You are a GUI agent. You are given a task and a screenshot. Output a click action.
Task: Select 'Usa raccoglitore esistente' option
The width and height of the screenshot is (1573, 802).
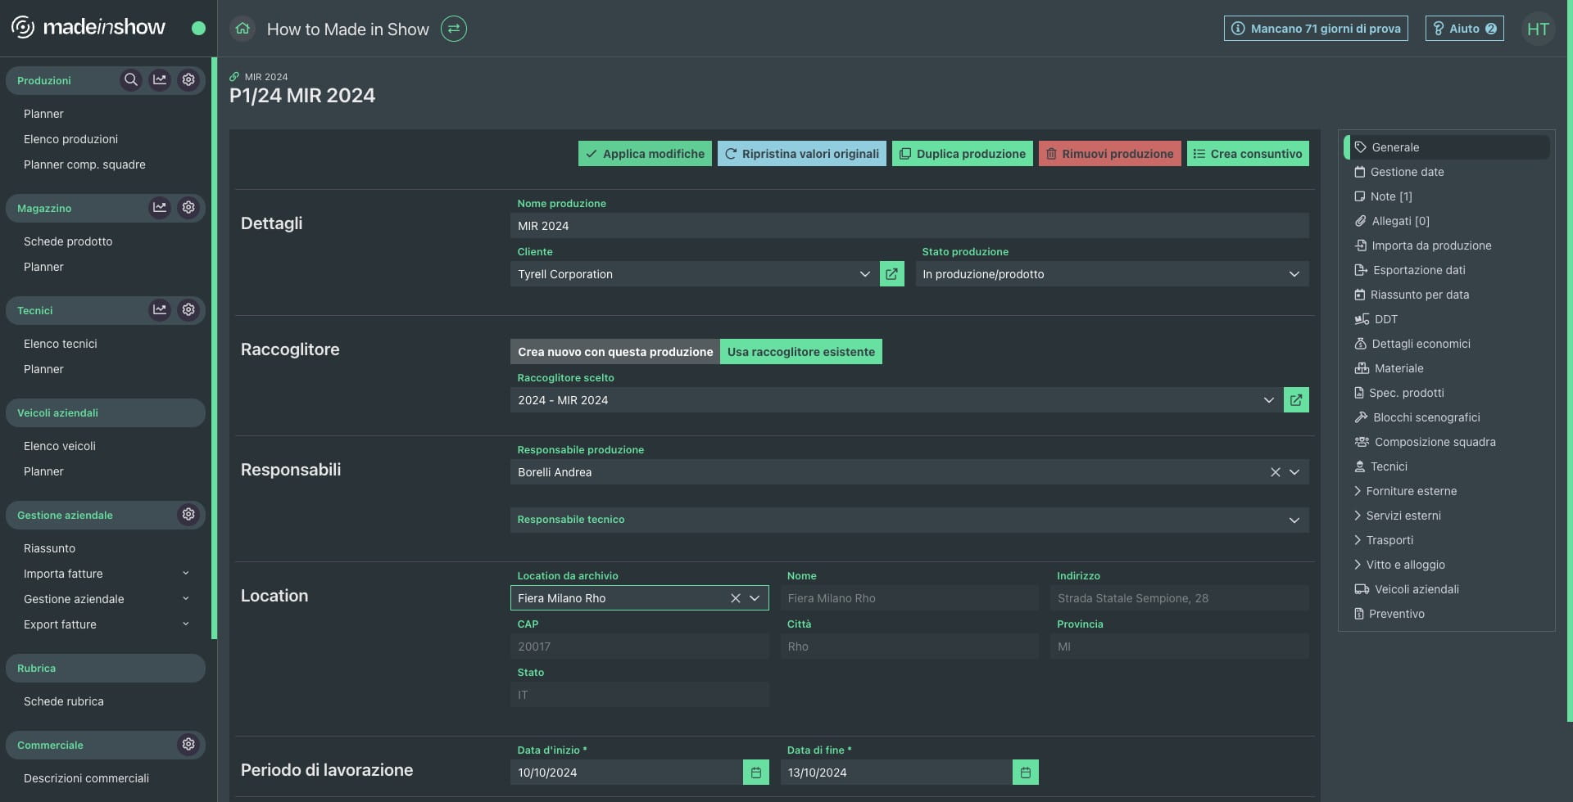(x=801, y=351)
